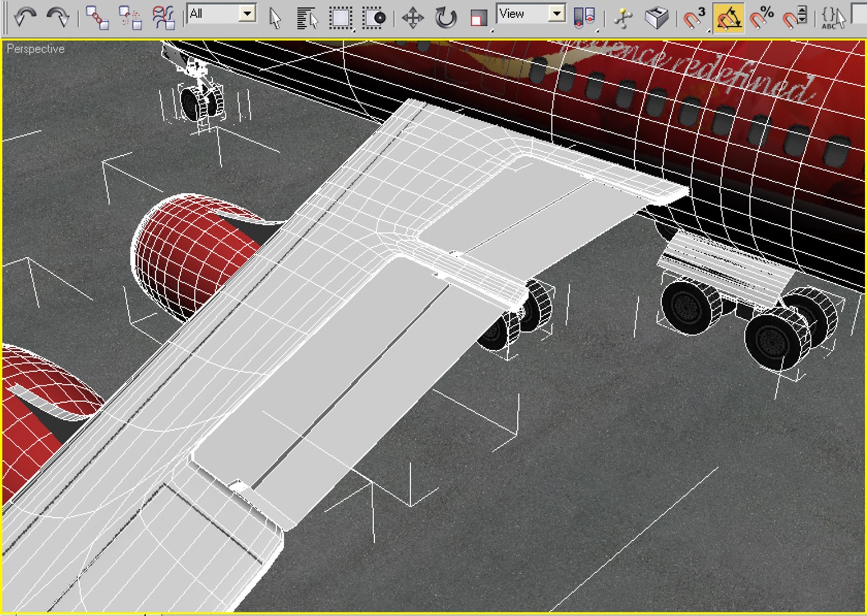Click the Redo arrow icon
867x616 pixels.
click(x=58, y=17)
